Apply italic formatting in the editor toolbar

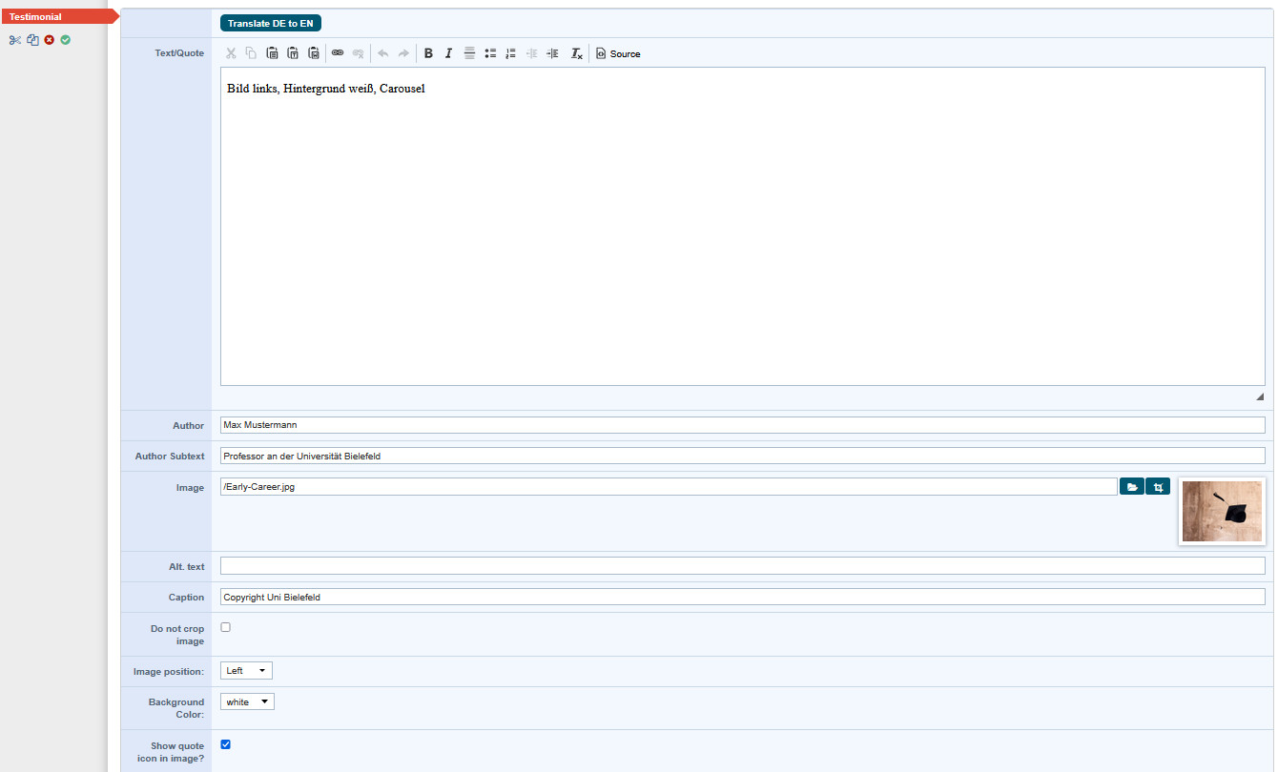(x=448, y=53)
